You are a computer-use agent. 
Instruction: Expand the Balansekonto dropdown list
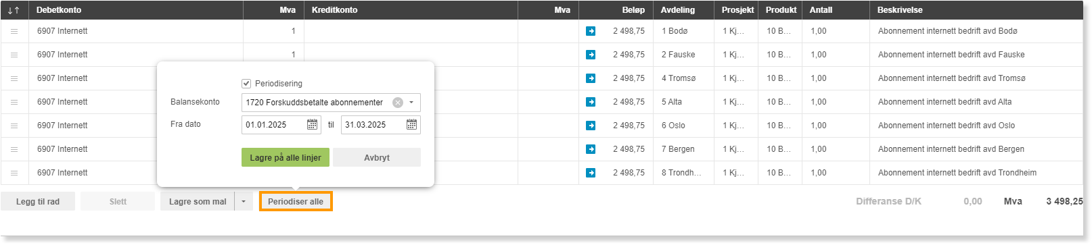coord(411,103)
